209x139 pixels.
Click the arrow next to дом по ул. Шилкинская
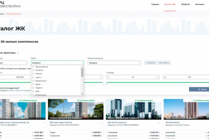pos(44,123)
